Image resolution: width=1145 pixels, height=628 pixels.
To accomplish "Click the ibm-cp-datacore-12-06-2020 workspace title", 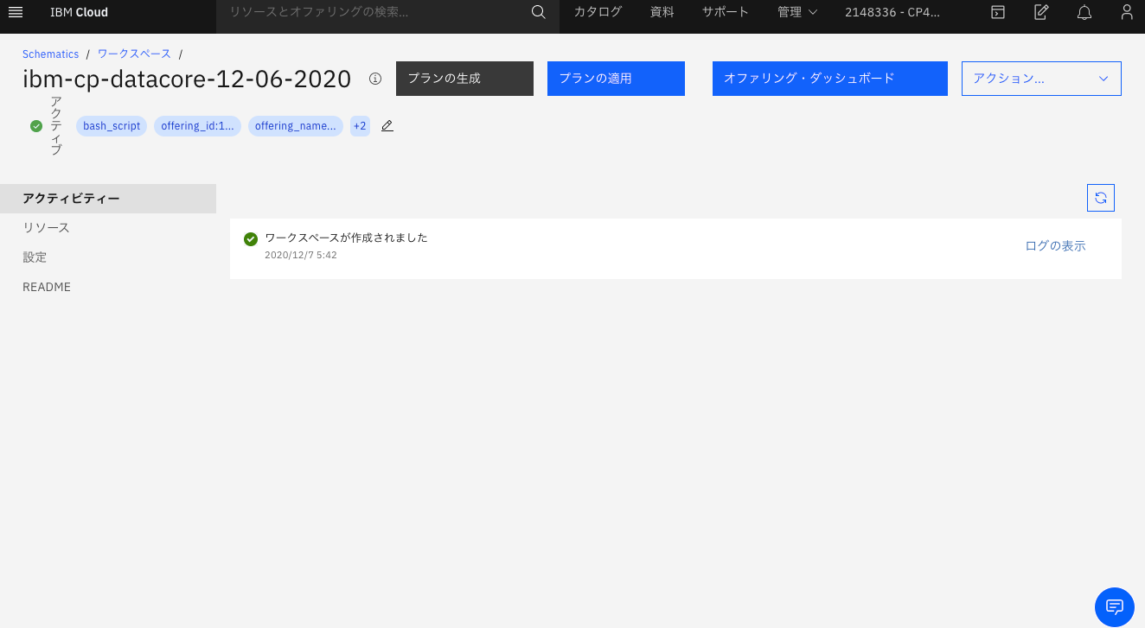I will 187,79.
